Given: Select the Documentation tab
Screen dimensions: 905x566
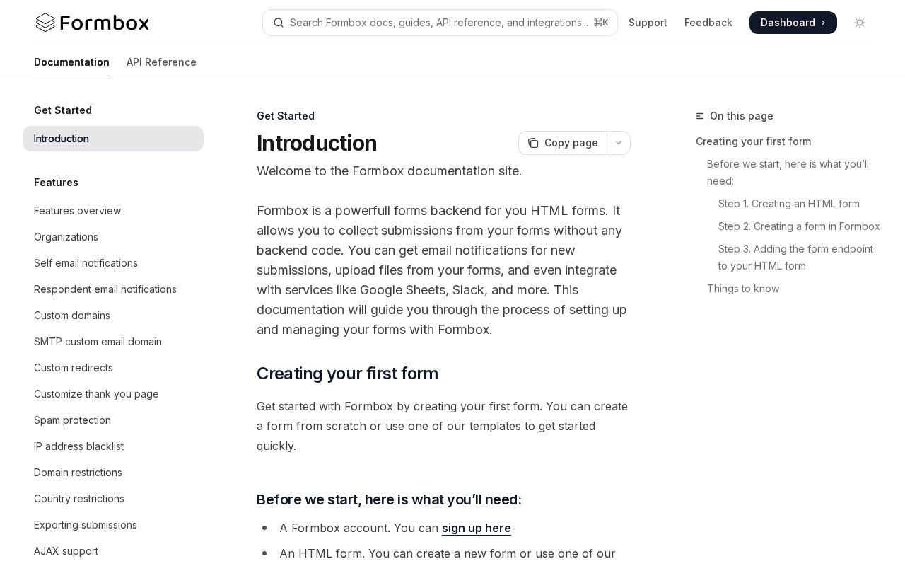Looking at the screenshot, I should 71,62.
